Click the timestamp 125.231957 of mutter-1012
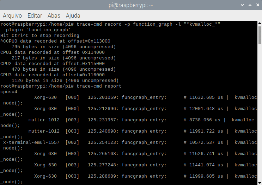The image size is (262, 185). click(x=102, y=120)
